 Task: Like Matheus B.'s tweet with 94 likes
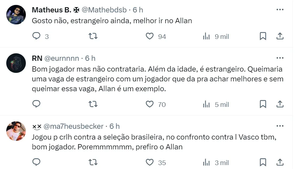(150, 36)
